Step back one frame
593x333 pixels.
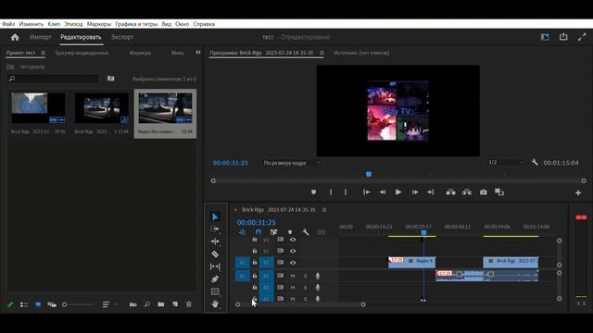click(383, 192)
